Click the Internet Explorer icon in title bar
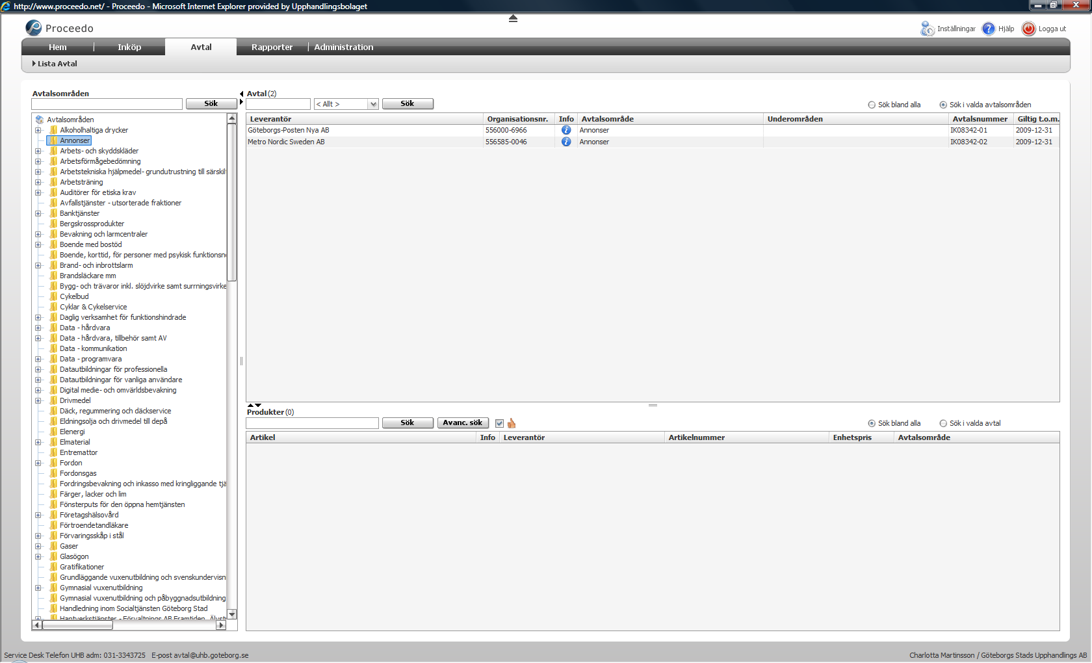 click(x=6, y=6)
